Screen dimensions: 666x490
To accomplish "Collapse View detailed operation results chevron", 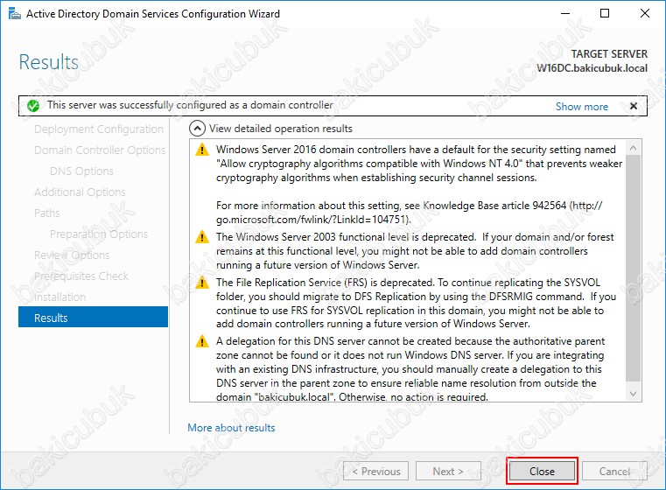I will point(198,129).
